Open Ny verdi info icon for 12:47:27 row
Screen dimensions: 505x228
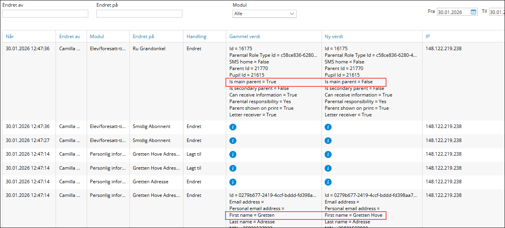pyautogui.click(x=328, y=141)
